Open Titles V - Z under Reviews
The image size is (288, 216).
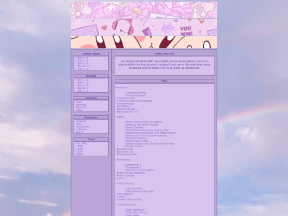(82, 91)
